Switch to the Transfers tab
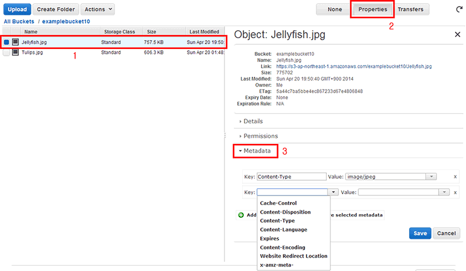Screen dimensions: 466x271 pyautogui.click(x=410, y=10)
